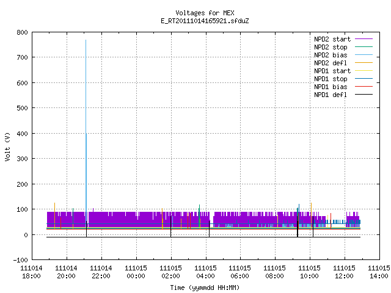Click the NPD1 defl black legend line
The height and width of the screenshot is (293, 391).
[x=364, y=95]
